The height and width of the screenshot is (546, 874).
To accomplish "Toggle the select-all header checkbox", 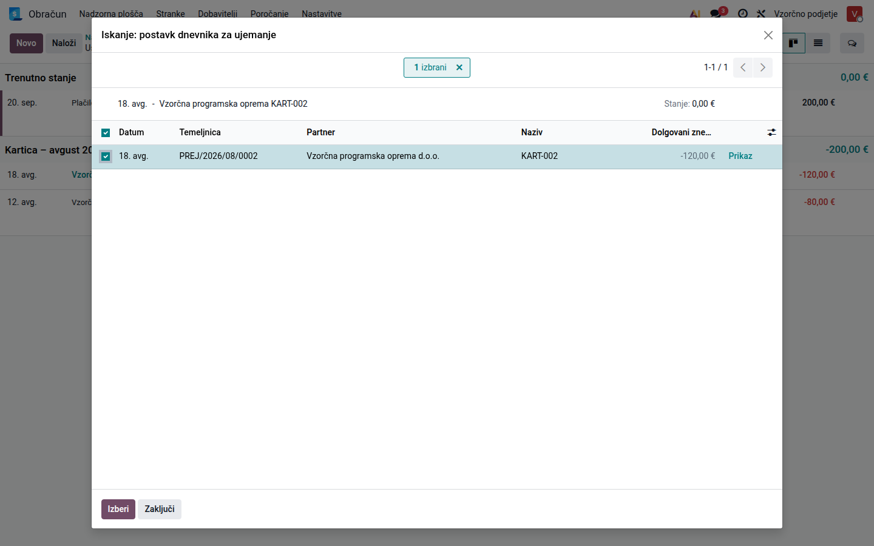I will 106,133.
